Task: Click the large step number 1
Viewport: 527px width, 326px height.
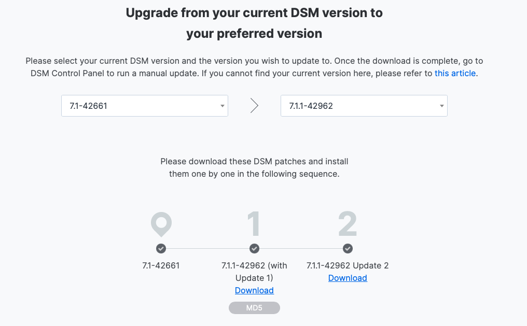Action: coord(254,224)
